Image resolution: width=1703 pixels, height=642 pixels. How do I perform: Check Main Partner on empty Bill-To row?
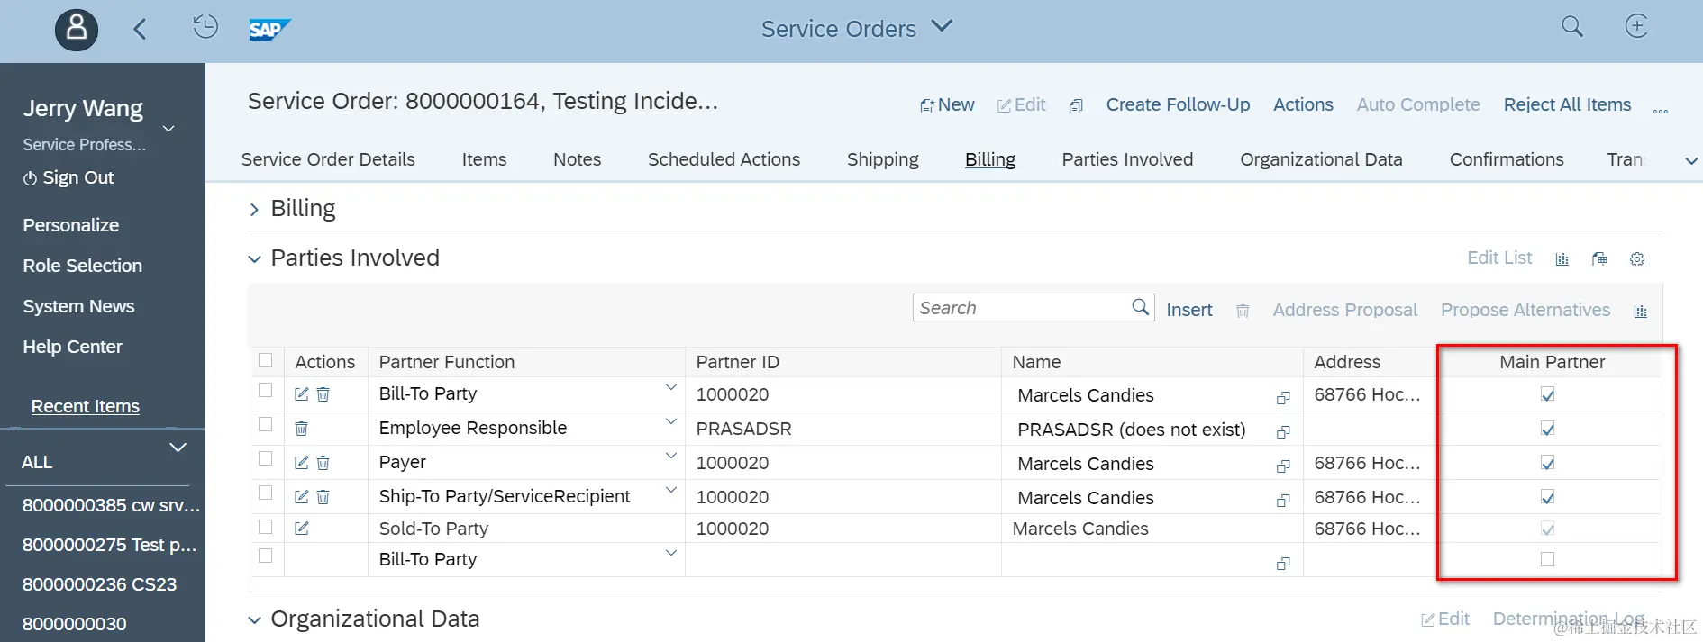(x=1547, y=559)
